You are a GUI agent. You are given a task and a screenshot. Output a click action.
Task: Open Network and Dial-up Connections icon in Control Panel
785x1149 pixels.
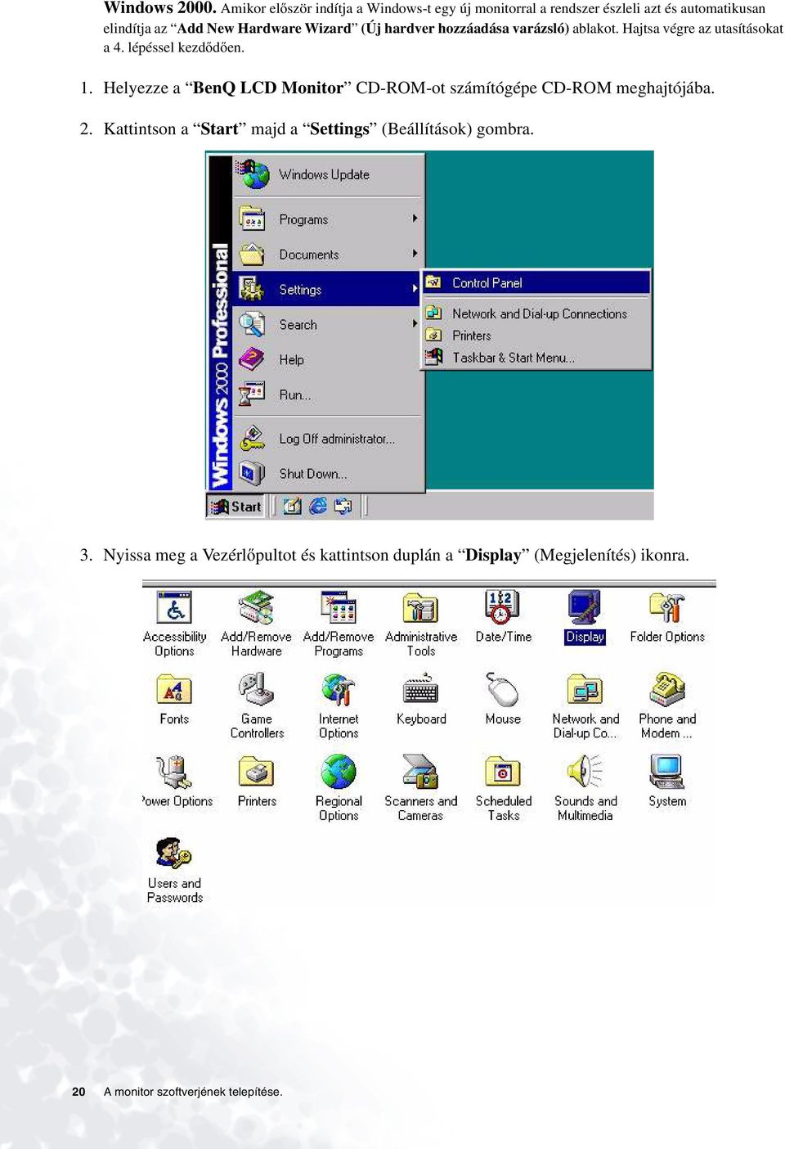[x=585, y=690]
